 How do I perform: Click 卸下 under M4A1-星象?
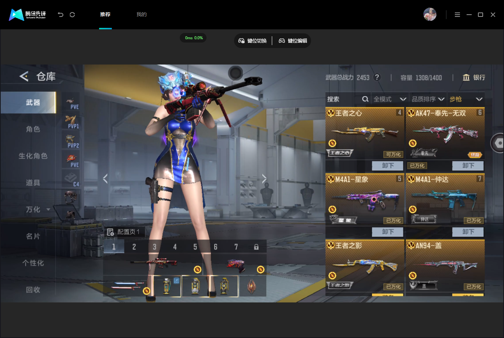click(x=388, y=232)
